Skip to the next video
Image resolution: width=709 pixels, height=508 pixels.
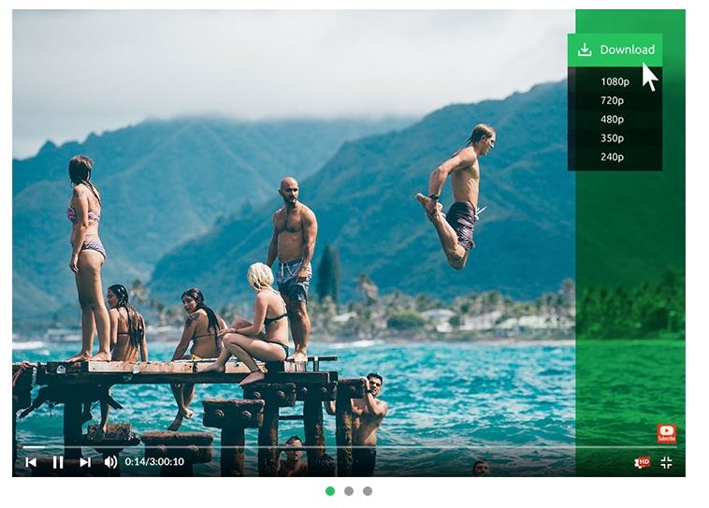click(85, 462)
